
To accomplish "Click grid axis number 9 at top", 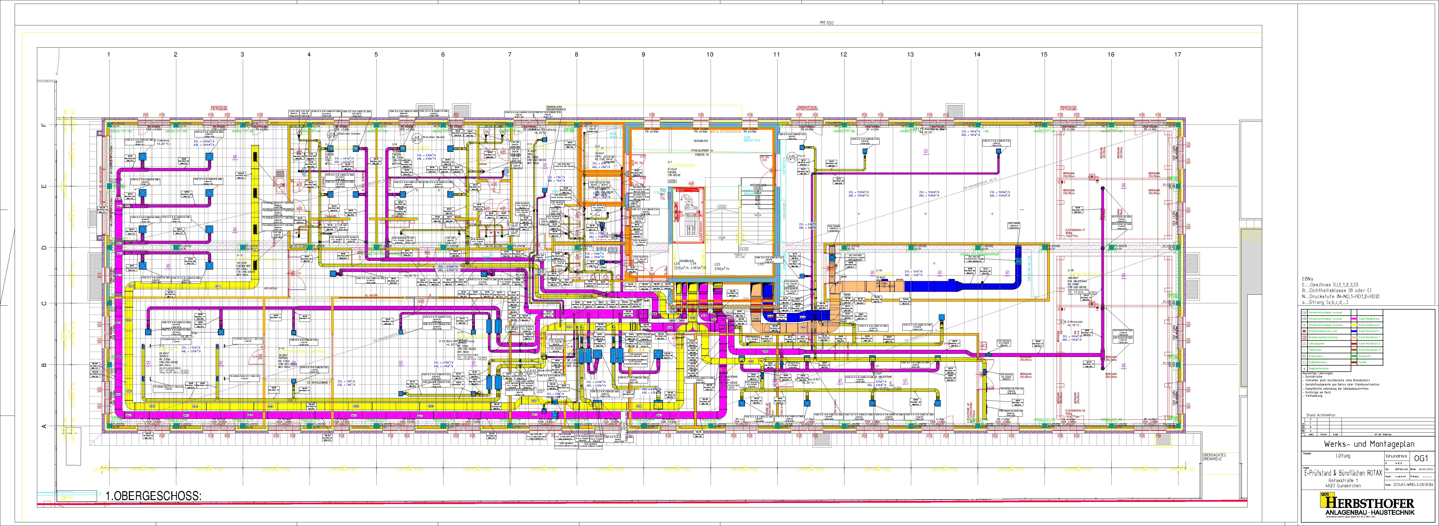I will click(643, 55).
